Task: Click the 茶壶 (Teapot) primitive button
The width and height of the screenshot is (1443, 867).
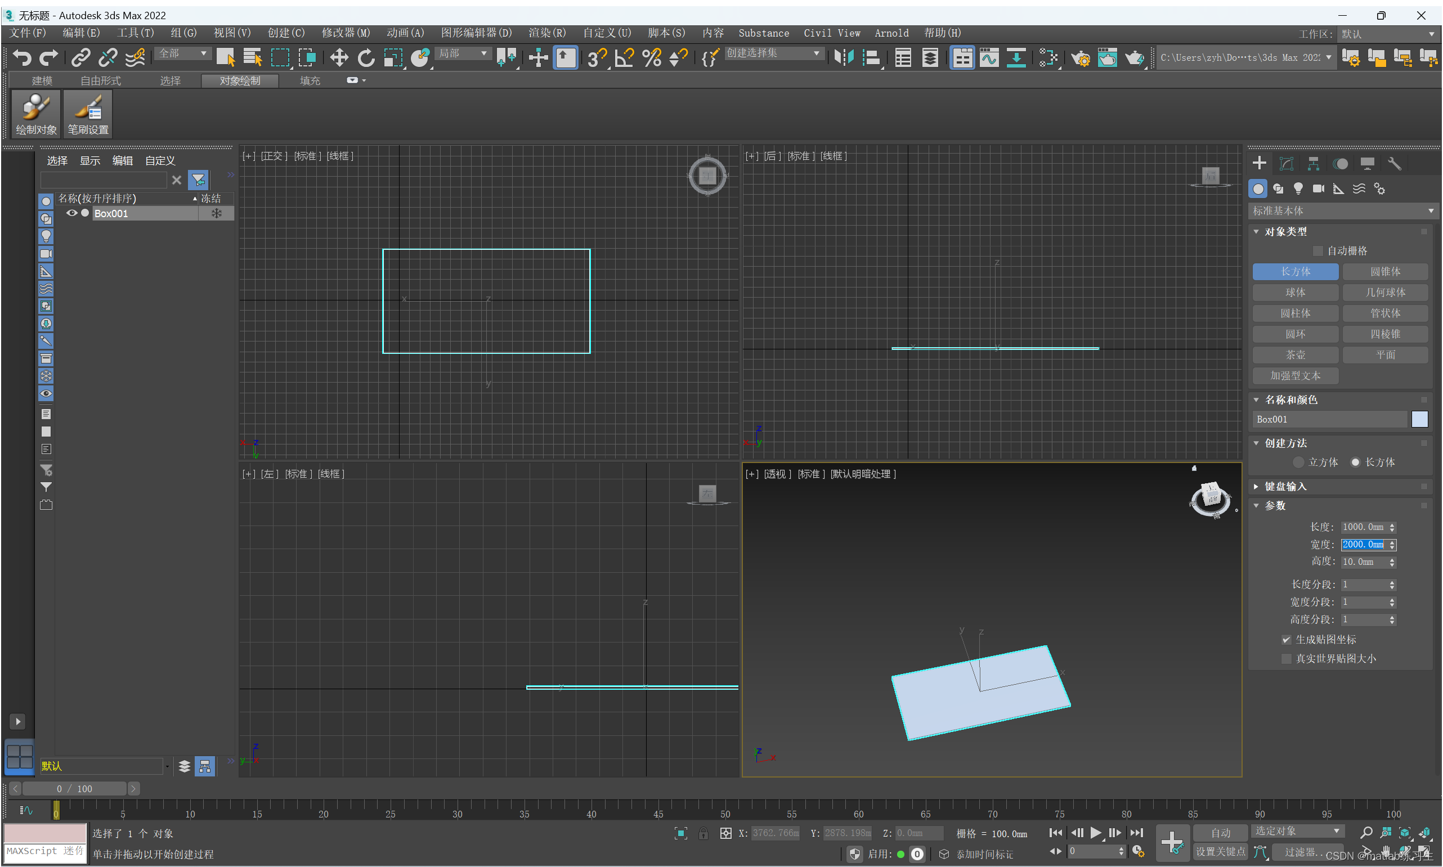Action: [1295, 354]
